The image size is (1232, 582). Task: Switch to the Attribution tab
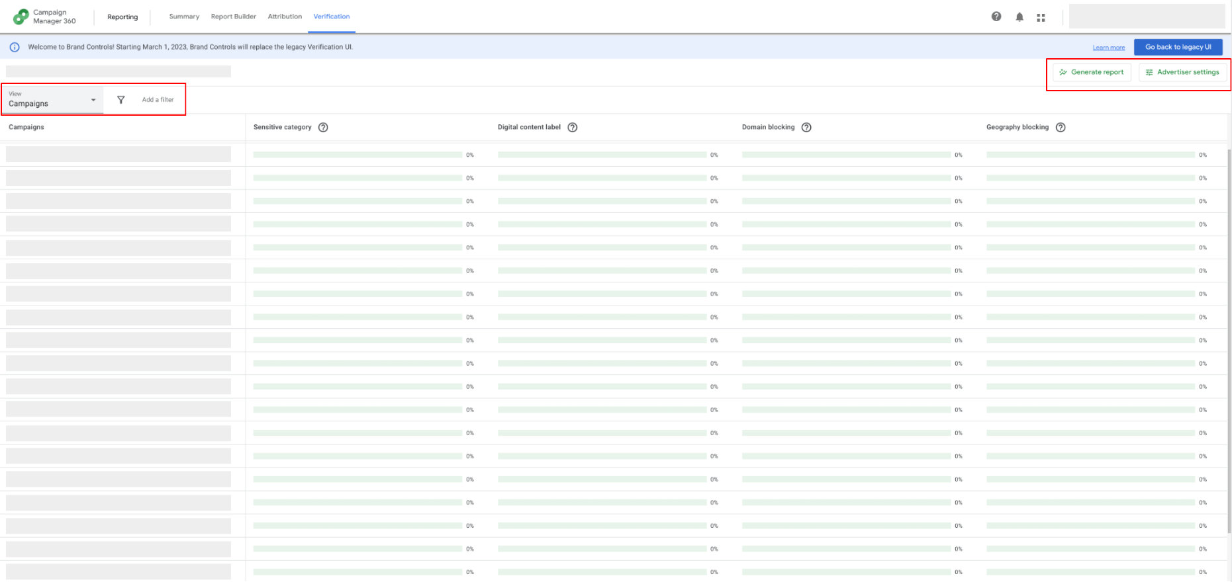coord(285,17)
